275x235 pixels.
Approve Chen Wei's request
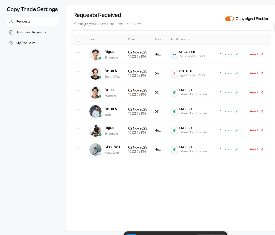tap(228, 150)
